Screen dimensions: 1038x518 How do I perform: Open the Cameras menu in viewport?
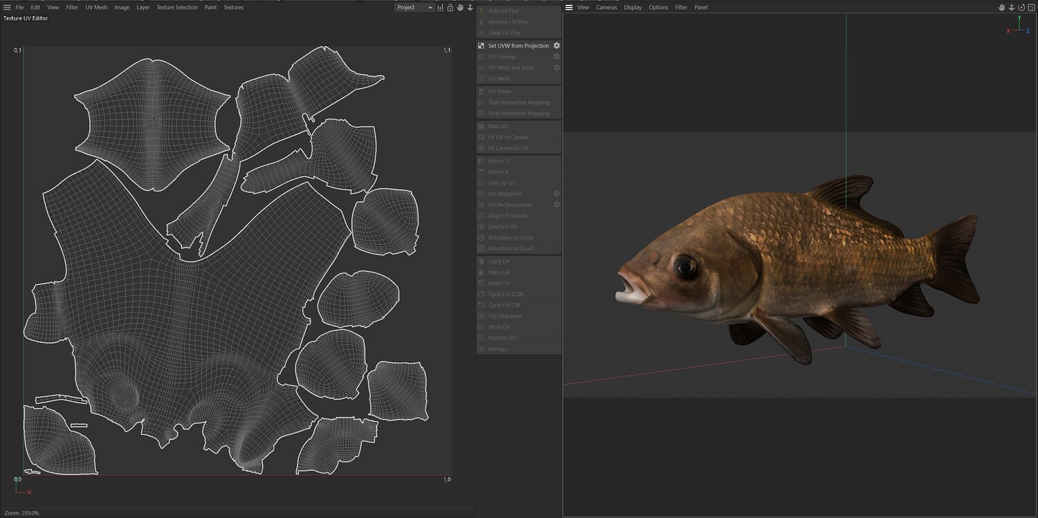606,8
